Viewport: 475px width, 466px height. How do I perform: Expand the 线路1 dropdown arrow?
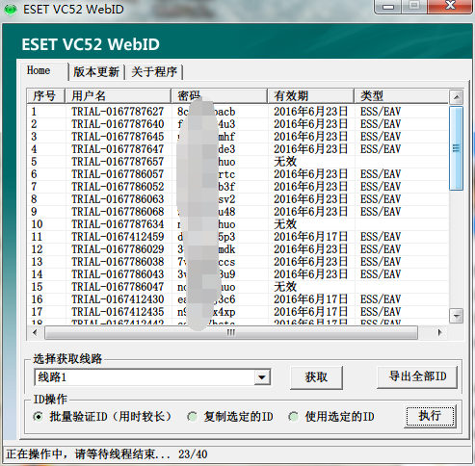tap(262, 377)
